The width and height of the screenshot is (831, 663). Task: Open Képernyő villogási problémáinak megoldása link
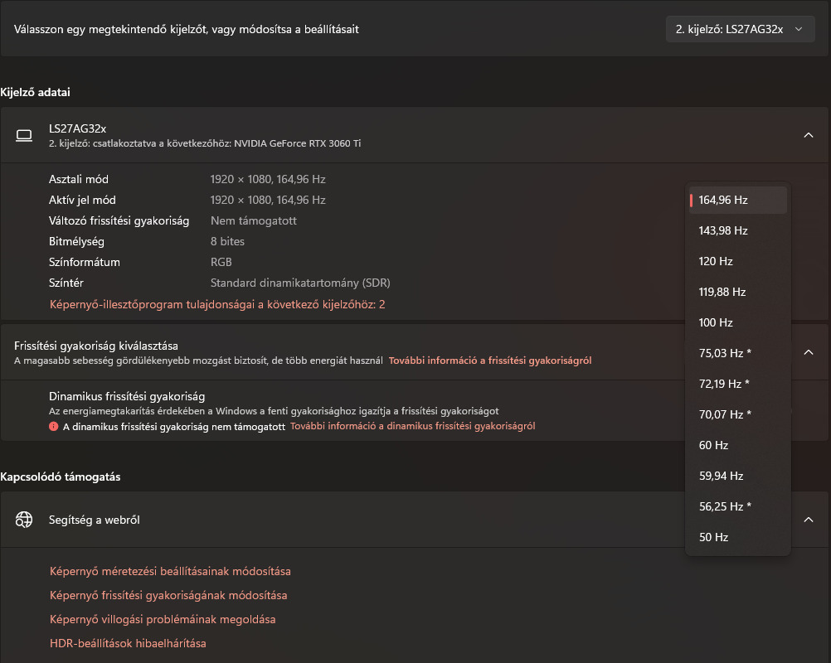click(x=163, y=619)
